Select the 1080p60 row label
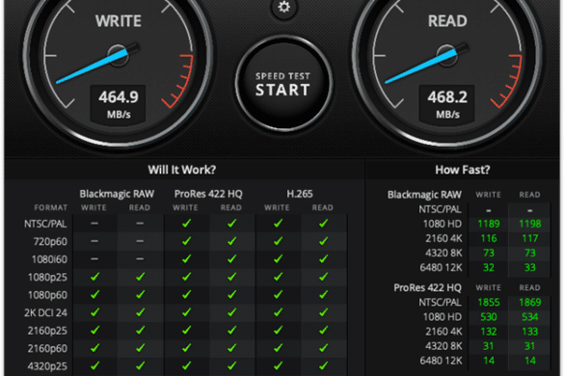Viewport: 564px width, 376px height. click(47, 295)
